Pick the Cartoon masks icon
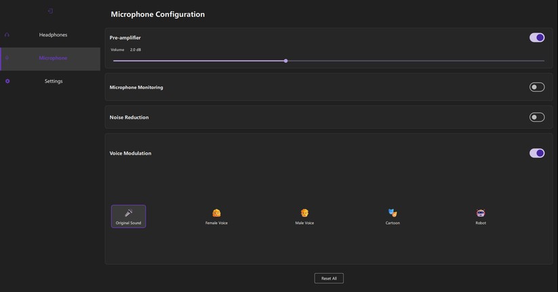The image size is (558, 292). (x=393, y=213)
